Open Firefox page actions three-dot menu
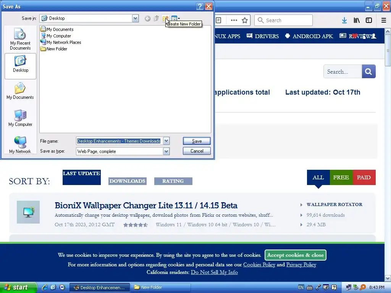This screenshot has height=293, width=391. click(234, 20)
